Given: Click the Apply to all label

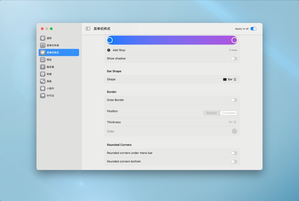Looking at the screenshot, I should coord(241,29).
